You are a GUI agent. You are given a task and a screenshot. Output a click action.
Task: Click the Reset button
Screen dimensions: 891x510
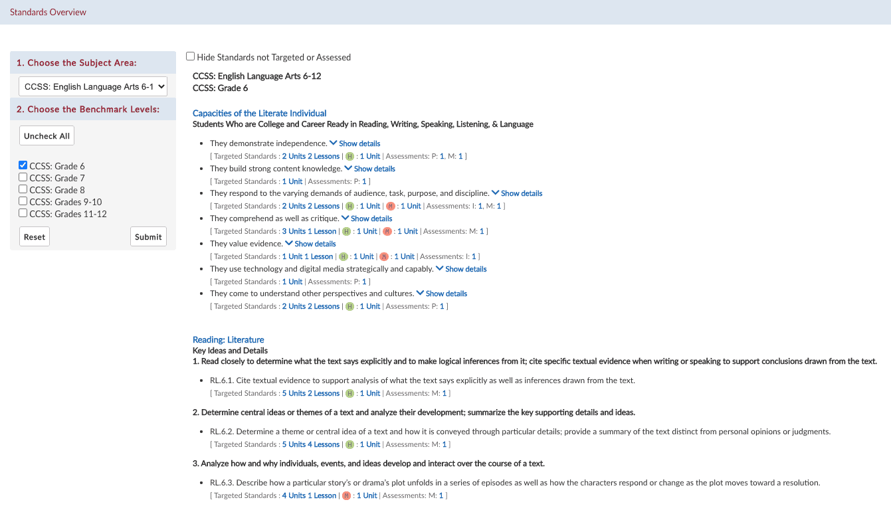tap(35, 236)
